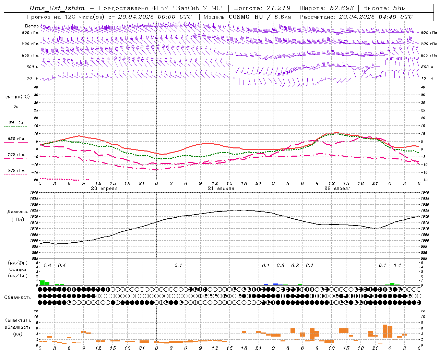Click the station name Oms_Ust_Ishim
The width and height of the screenshot is (439, 351).
click(57, 8)
